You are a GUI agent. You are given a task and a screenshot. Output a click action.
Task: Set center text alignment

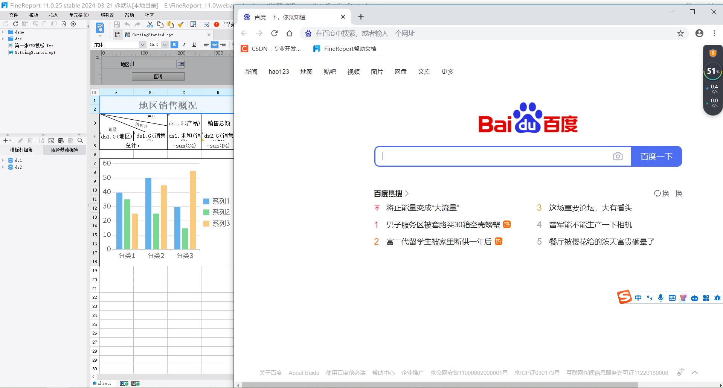click(215, 45)
